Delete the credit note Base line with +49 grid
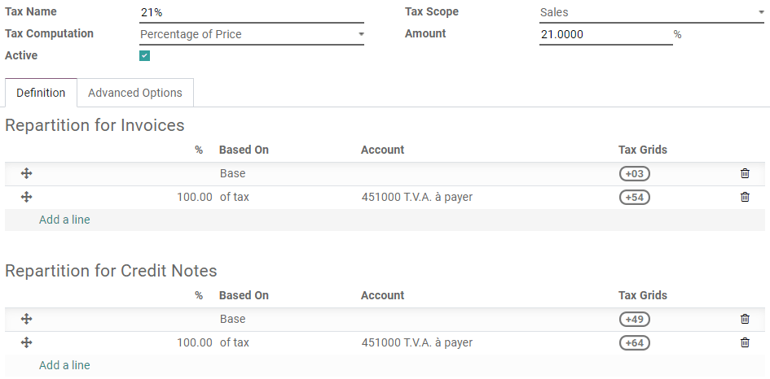This screenshot has width=770, height=379. (745, 319)
